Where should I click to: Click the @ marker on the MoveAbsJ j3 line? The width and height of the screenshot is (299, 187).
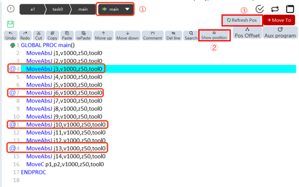point(12,69)
